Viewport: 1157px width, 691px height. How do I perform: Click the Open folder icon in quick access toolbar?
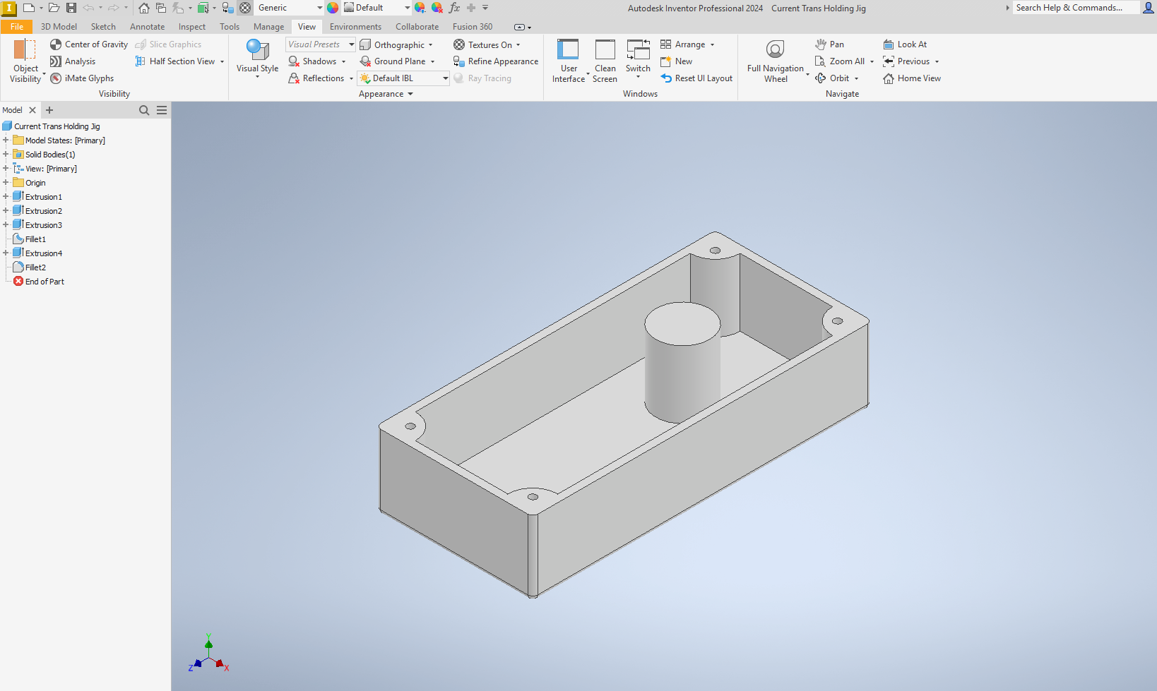(x=54, y=8)
